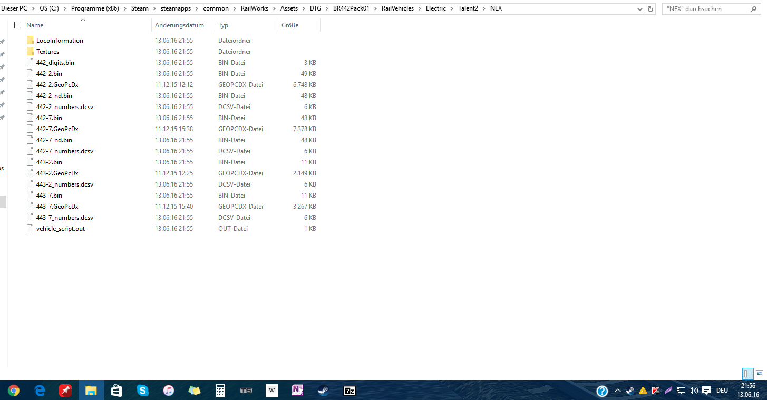Sort files by the Name column
The image size is (767, 400).
click(35, 25)
